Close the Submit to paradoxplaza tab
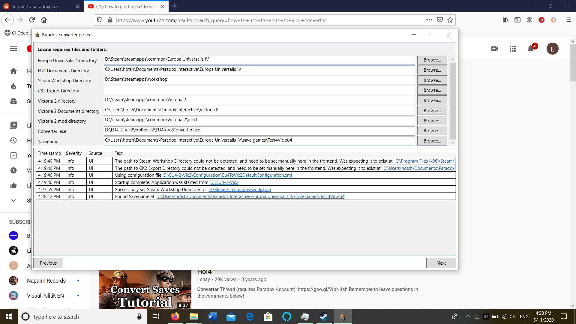 (x=78, y=6)
